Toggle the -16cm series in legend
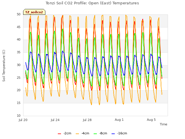 point(119,133)
